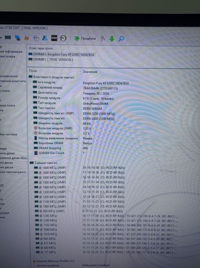Select the @ 727 МГц row
Image resolution: width=200 pixels, height=268 pixels.
106,252
